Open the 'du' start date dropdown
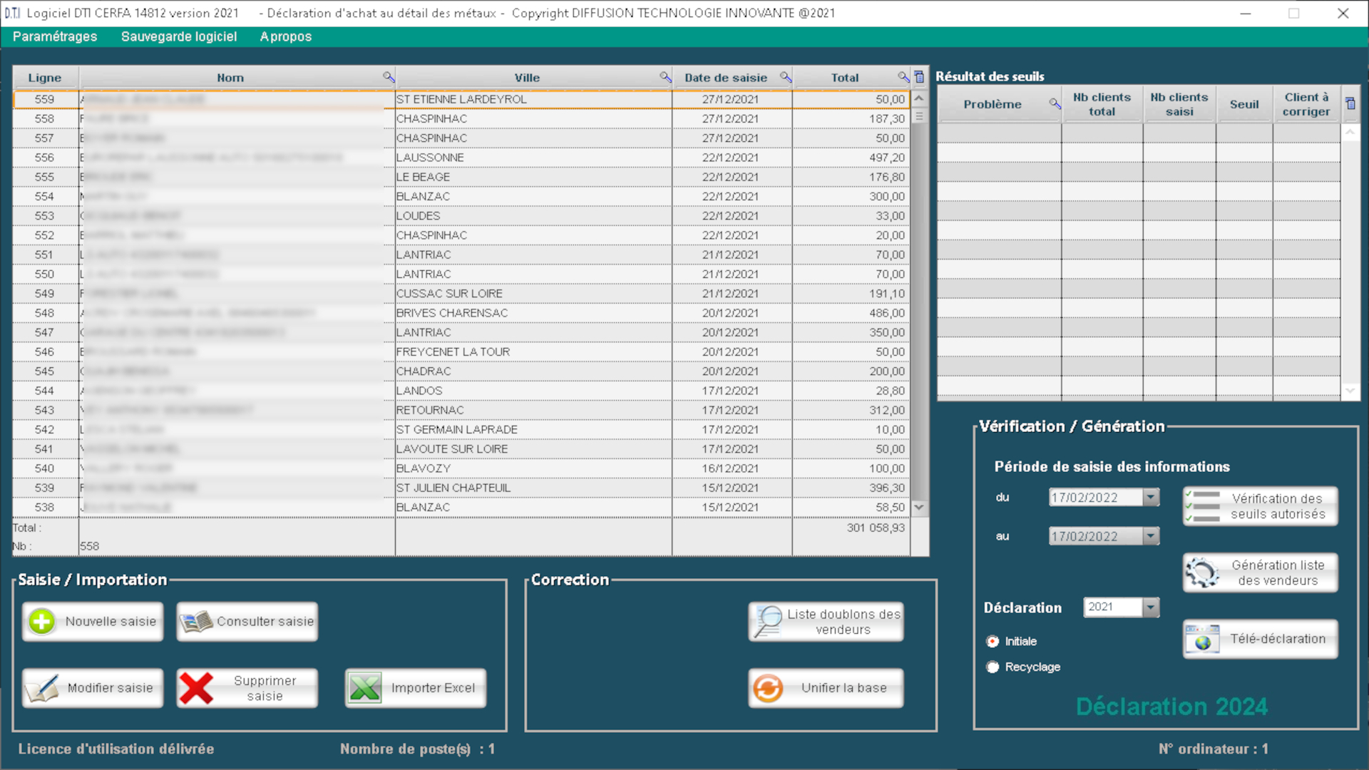Image resolution: width=1369 pixels, height=770 pixels. pos(1150,497)
